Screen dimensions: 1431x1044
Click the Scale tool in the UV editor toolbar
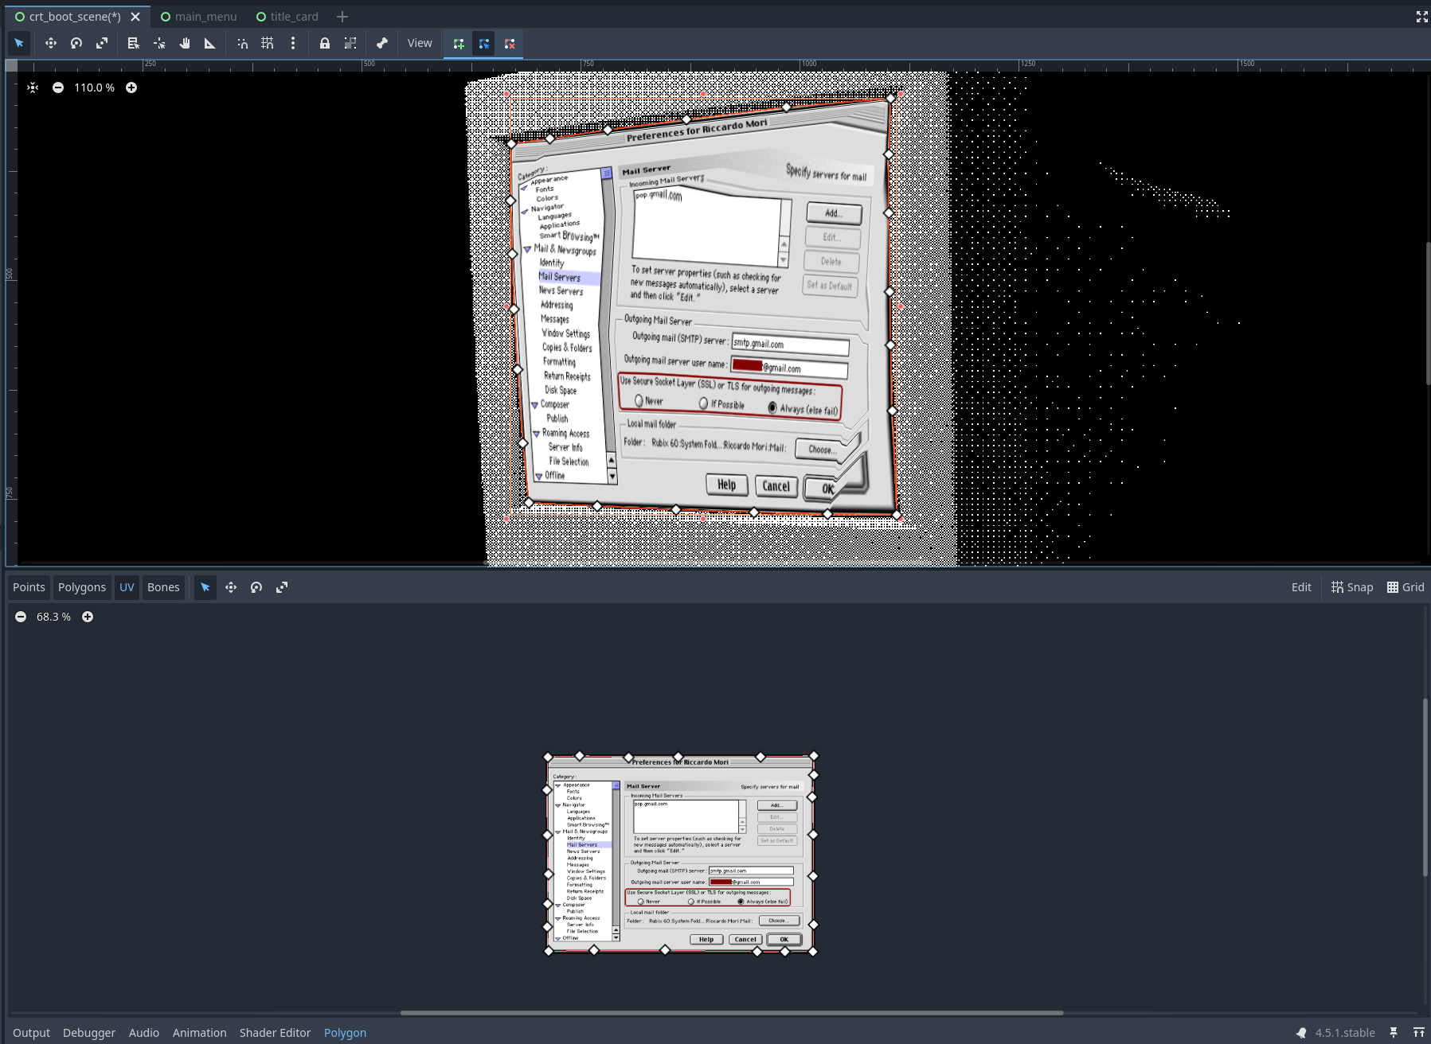[282, 587]
